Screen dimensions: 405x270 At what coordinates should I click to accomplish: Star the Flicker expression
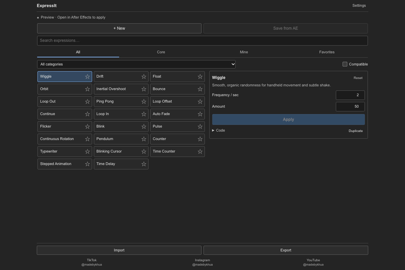(x=87, y=127)
